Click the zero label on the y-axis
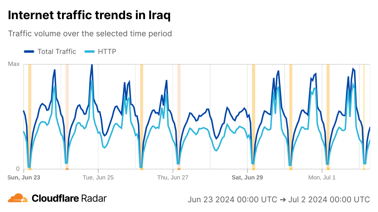 17,169
